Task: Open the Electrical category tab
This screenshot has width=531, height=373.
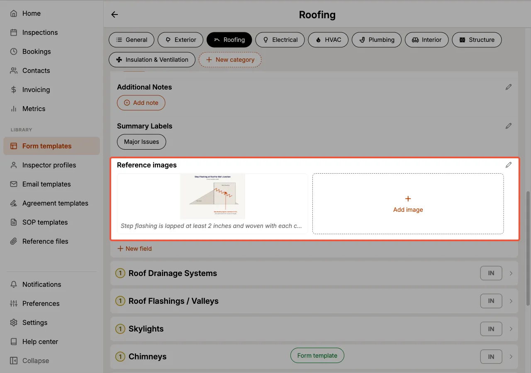Action: coord(280,40)
